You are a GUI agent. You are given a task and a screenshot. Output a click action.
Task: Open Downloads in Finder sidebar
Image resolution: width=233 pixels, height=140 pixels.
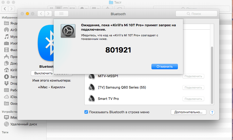[x=10, y=77]
